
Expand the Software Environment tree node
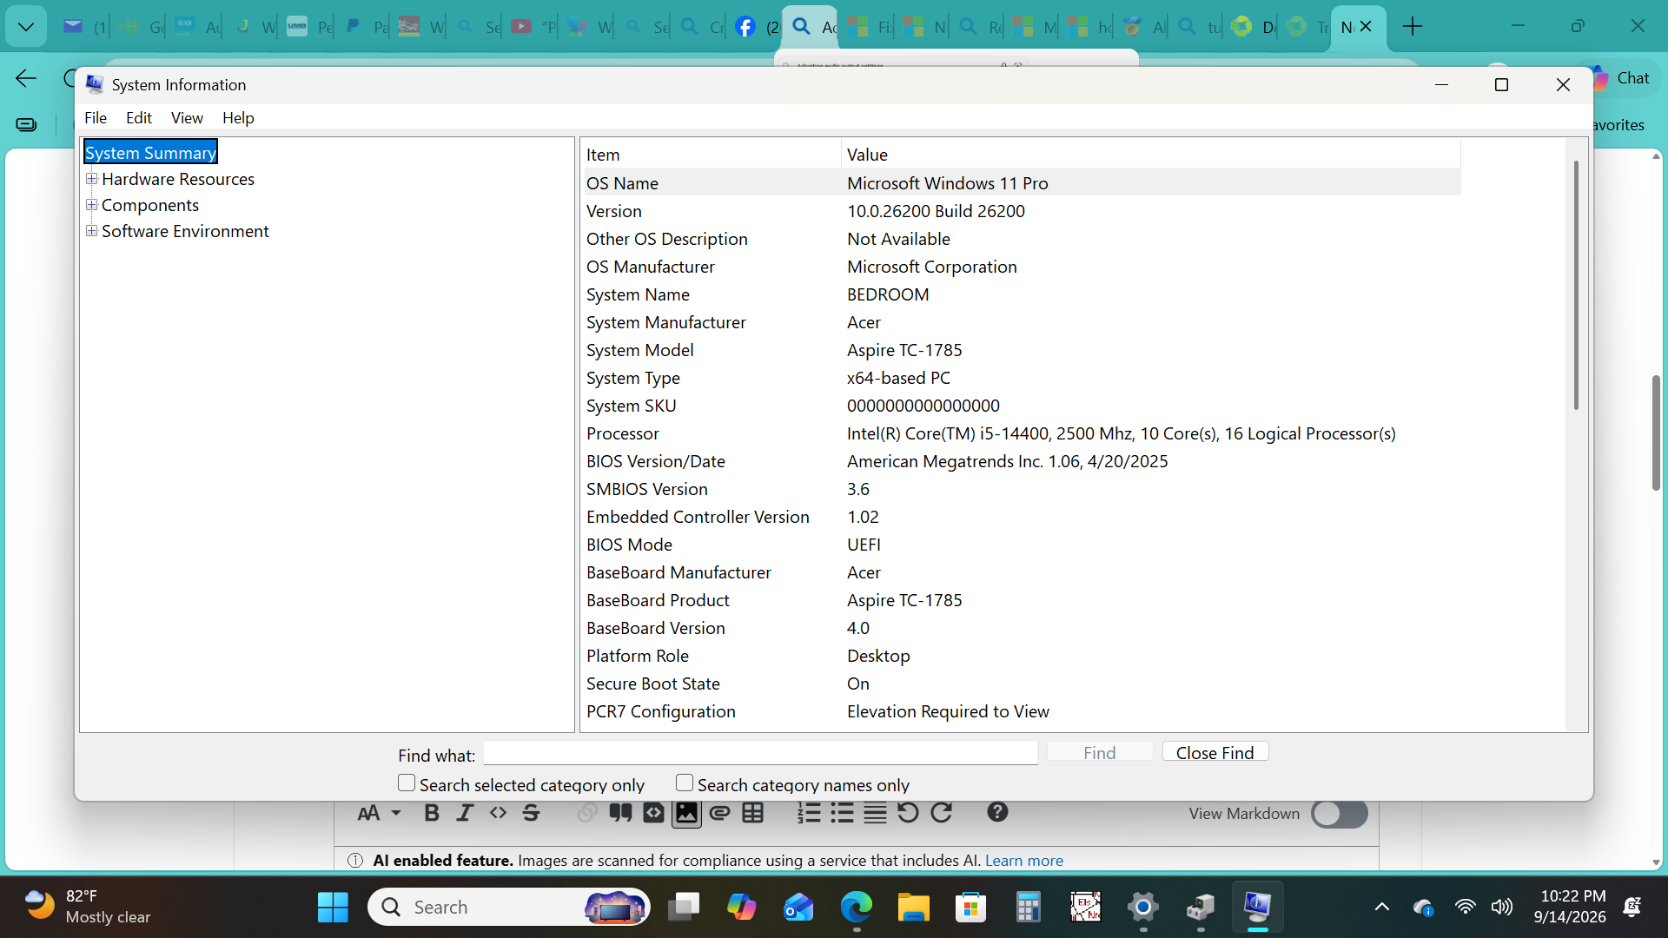click(x=91, y=231)
